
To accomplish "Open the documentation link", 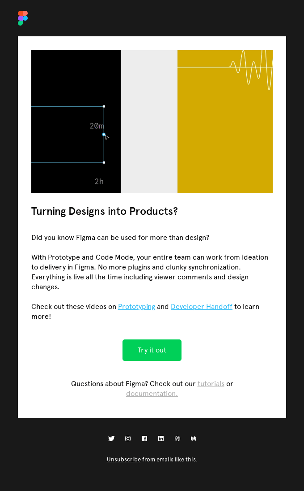I will tap(152, 394).
